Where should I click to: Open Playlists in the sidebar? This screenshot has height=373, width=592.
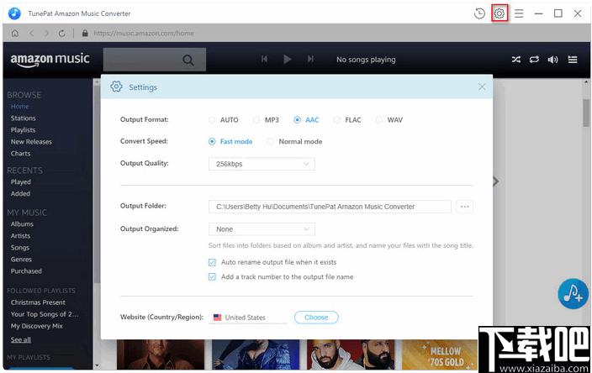tap(23, 129)
